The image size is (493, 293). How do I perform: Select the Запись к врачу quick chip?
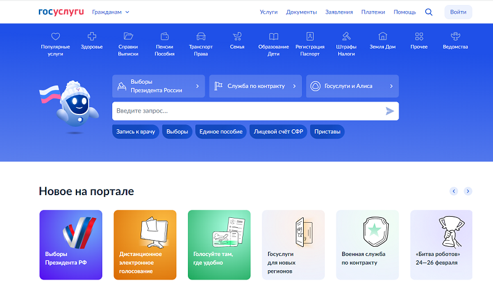point(136,132)
